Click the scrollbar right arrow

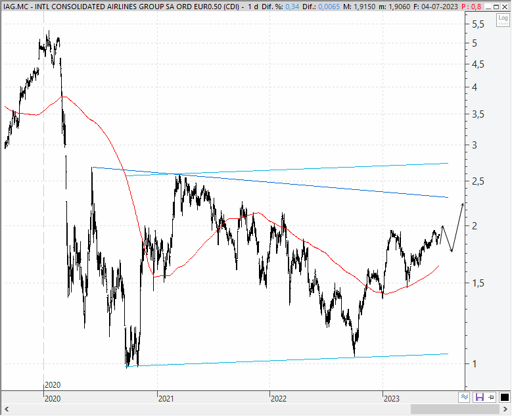point(505,409)
